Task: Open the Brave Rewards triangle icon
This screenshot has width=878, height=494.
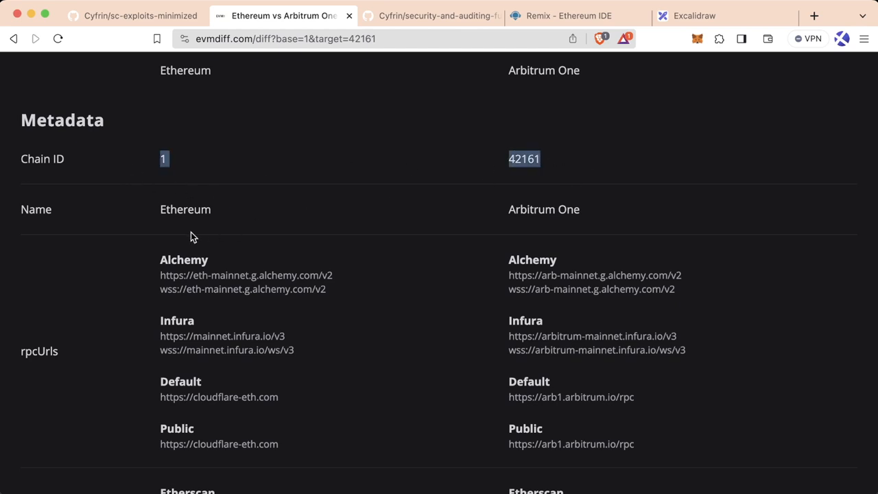Action: coord(624,39)
